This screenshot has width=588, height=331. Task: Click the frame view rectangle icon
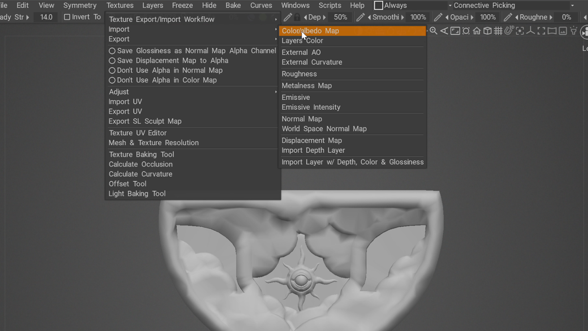455,31
